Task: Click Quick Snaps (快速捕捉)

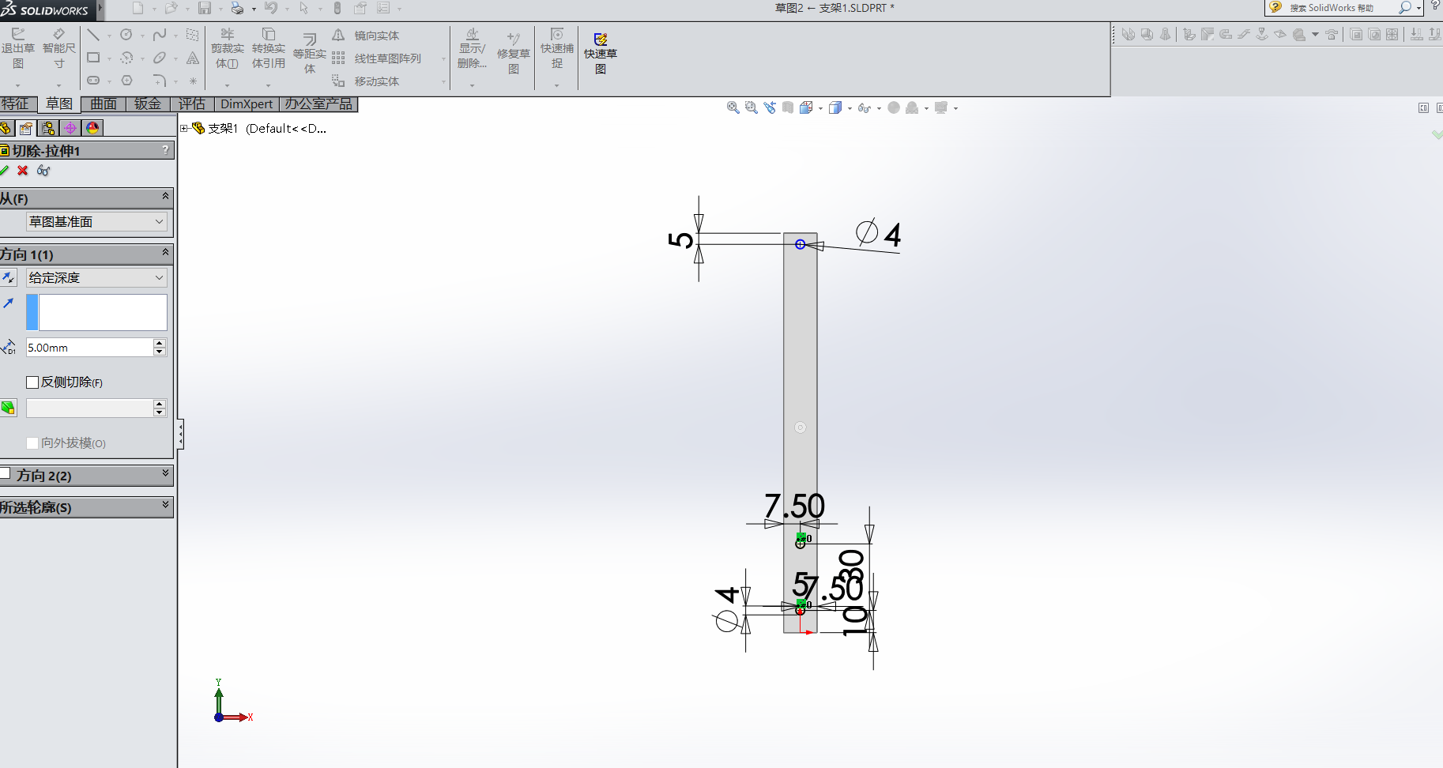Action: (557, 49)
